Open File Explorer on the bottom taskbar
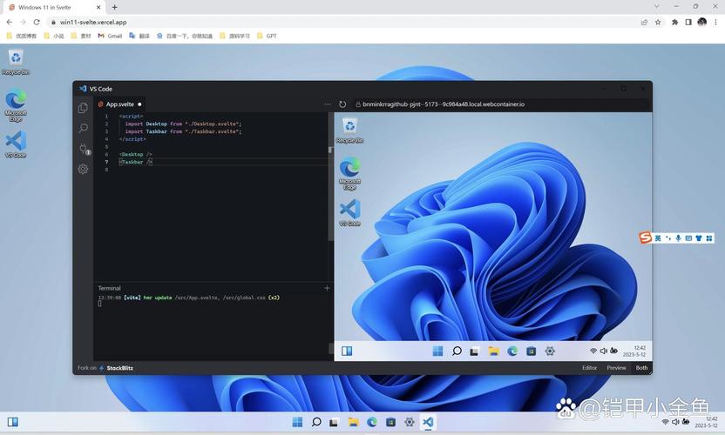 click(353, 422)
